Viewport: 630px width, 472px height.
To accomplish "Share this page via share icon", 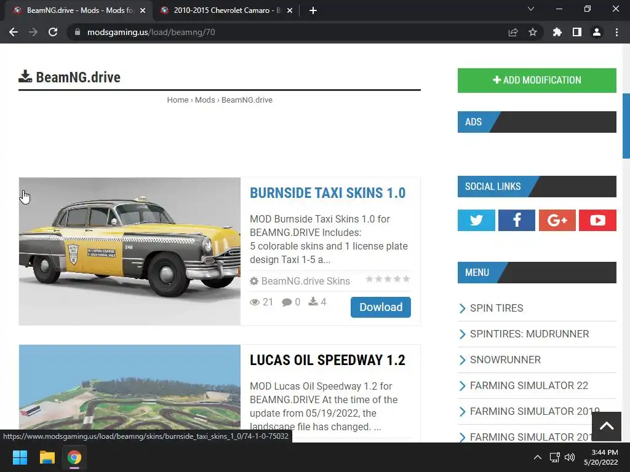I will [x=513, y=32].
